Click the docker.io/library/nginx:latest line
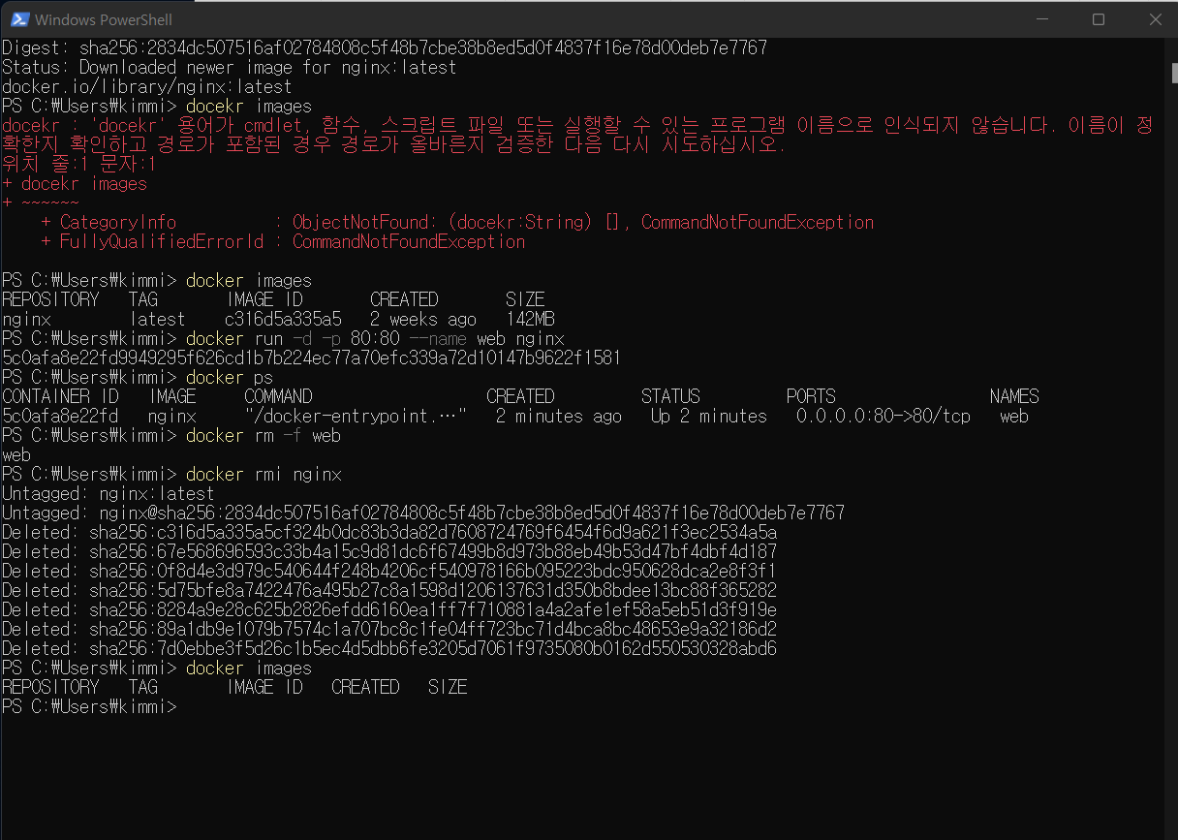1178x840 pixels. [x=147, y=86]
